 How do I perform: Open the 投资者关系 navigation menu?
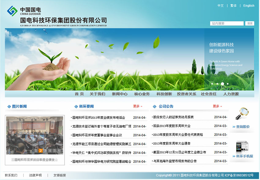[x=186, y=94]
